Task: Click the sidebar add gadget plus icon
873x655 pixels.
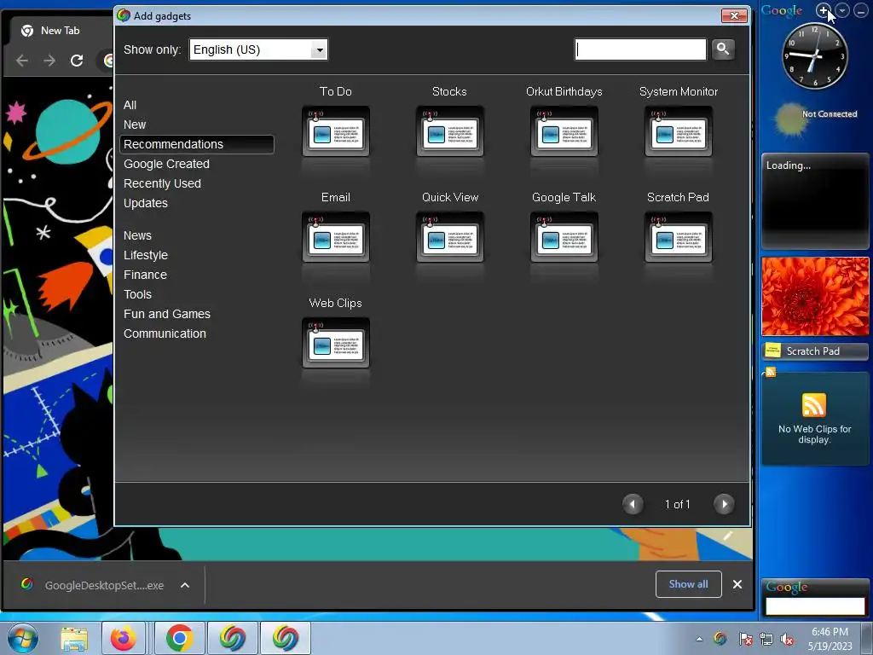Action: pos(823,10)
